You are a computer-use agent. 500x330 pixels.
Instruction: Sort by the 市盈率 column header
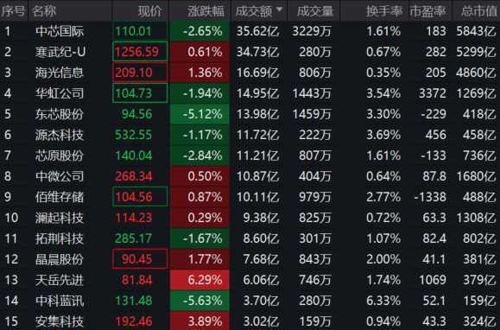(430, 11)
